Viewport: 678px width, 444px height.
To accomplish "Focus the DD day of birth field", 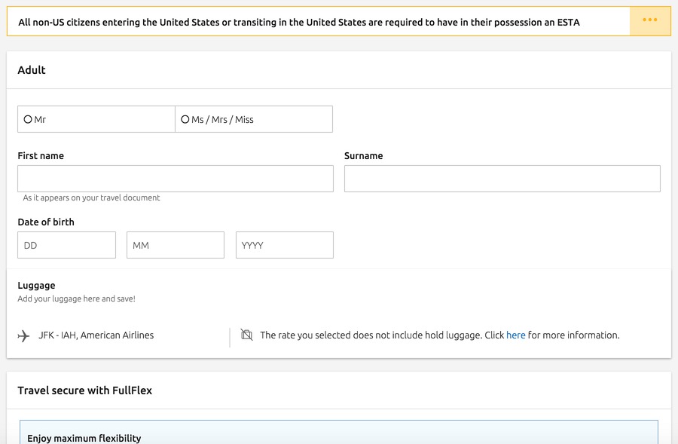I will 66,245.
